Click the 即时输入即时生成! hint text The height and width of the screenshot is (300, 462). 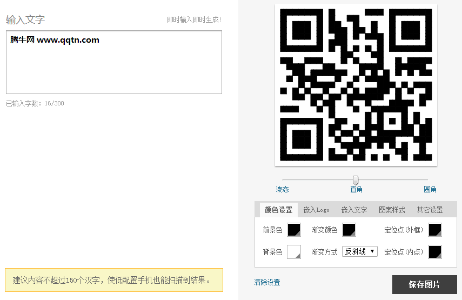194,20
